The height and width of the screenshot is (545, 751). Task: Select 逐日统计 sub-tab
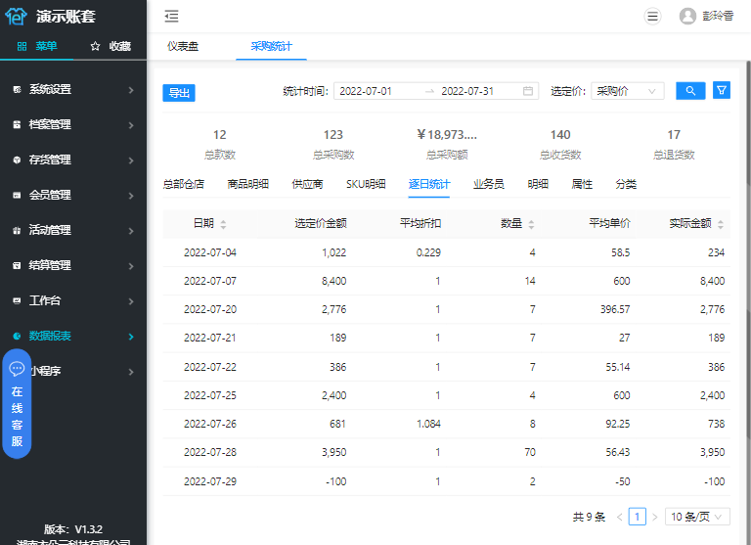[x=429, y=184]
